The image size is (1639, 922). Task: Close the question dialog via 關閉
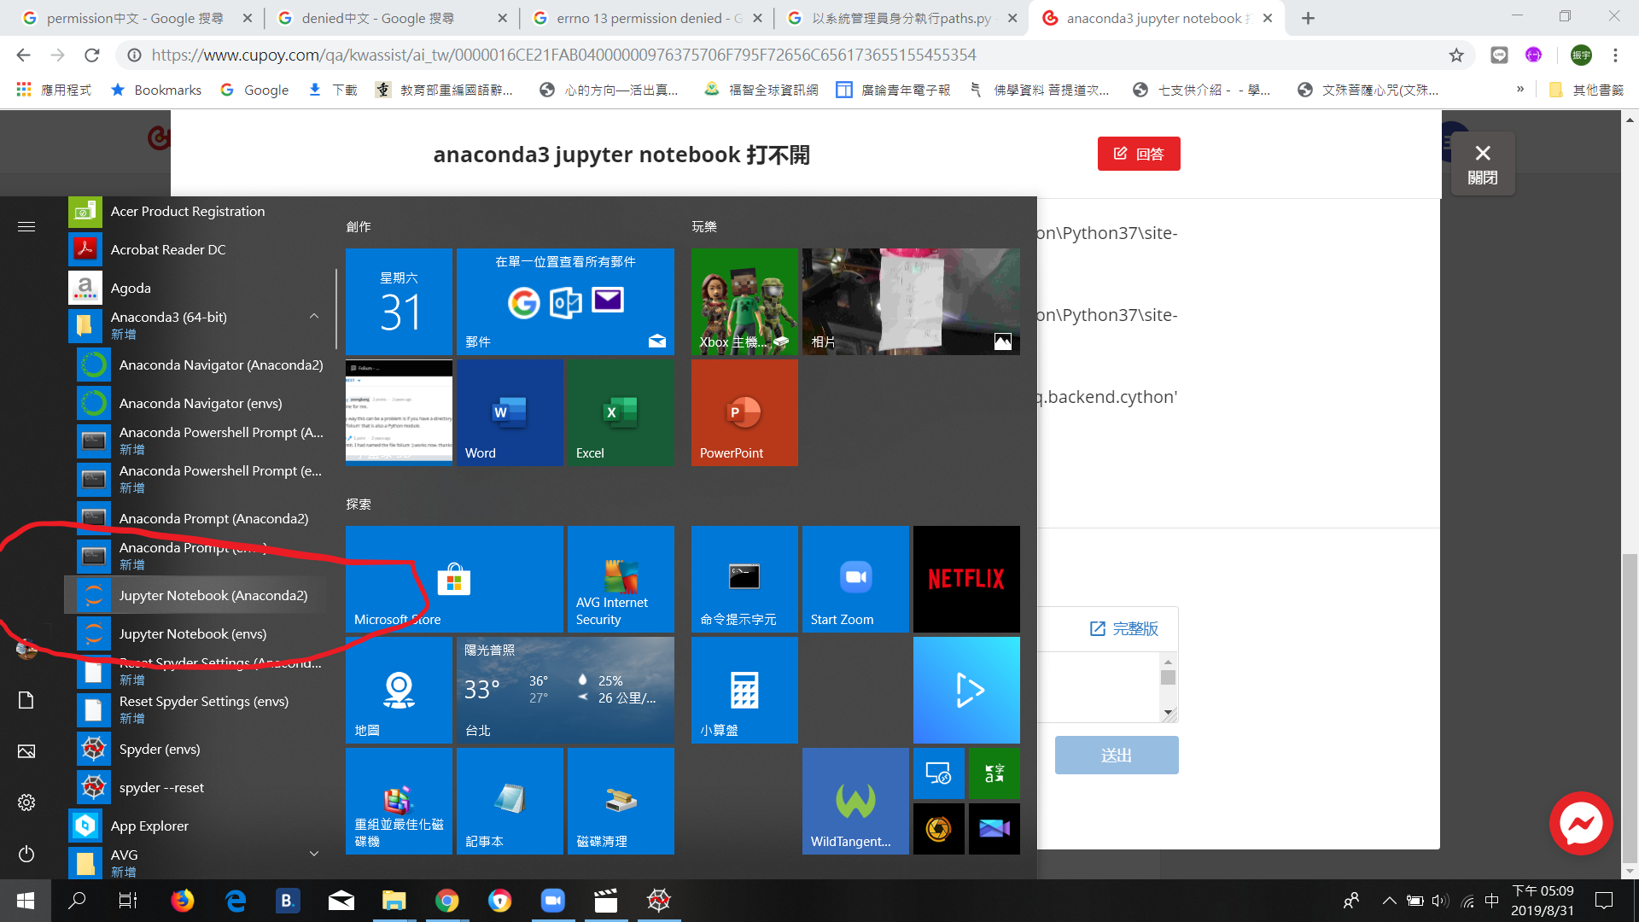(x=1483, y=163)
